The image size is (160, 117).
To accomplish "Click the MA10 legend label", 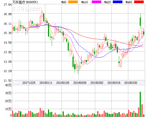I will pos(85,2).
